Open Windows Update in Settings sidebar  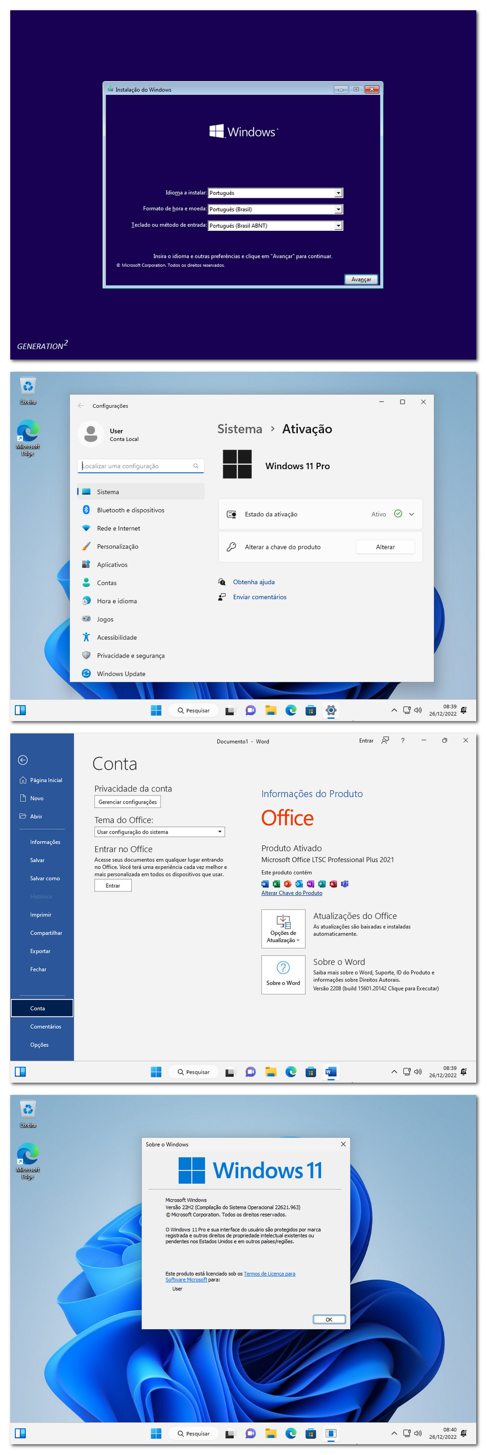tap(140, 674)
